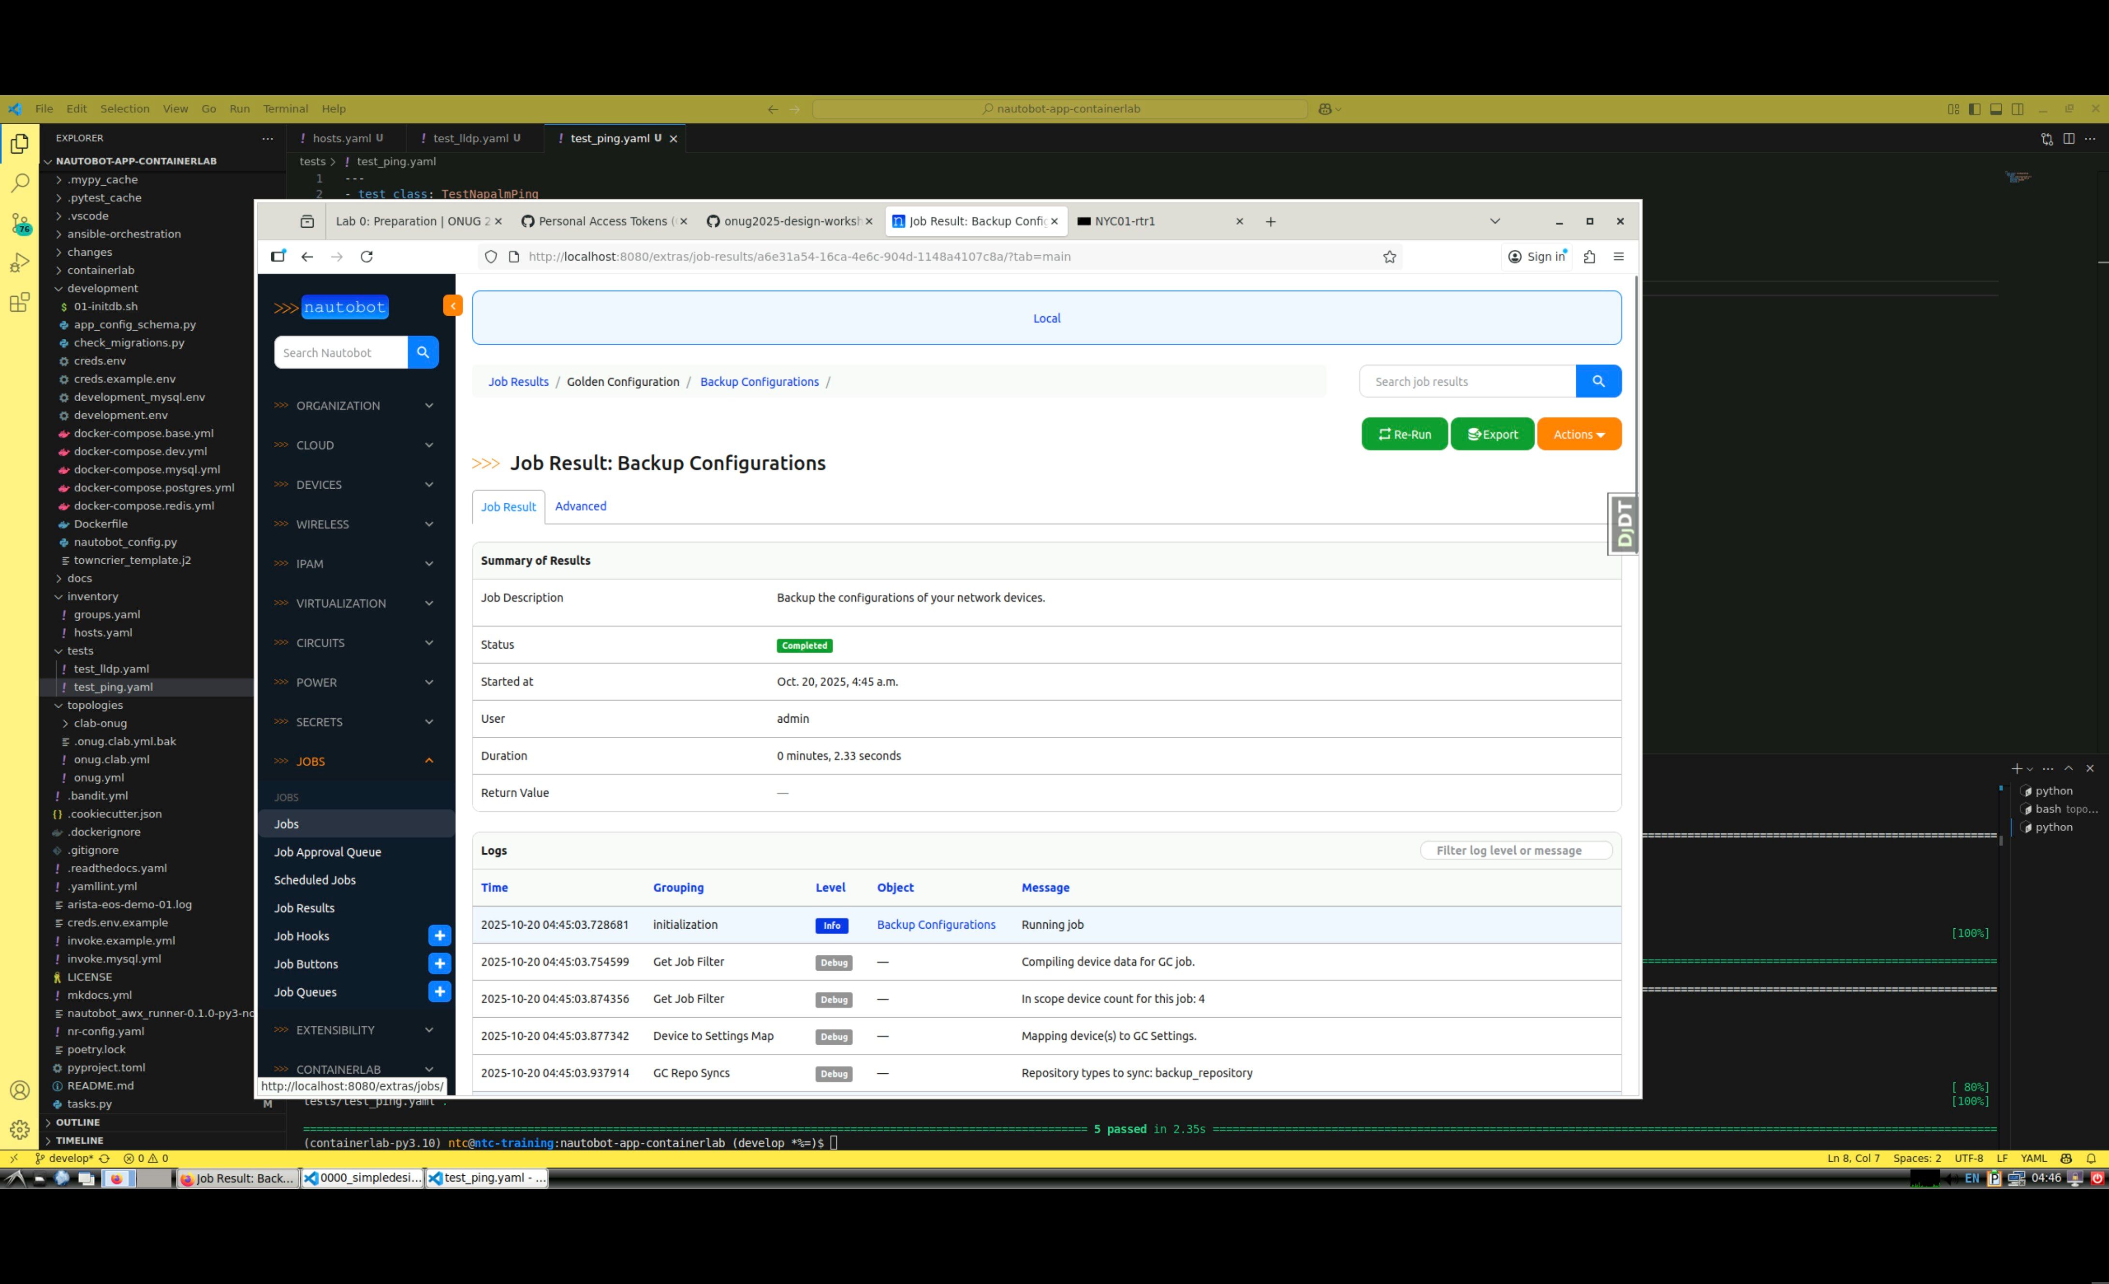2109x1284 pixels.
Task: Bookmark page with the star icon
Action: 1389,257
